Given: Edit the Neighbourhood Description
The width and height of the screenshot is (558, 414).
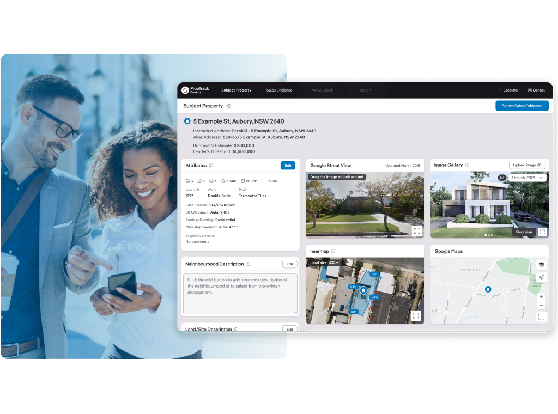Looking at the screenshot, I should pos(290,264).
